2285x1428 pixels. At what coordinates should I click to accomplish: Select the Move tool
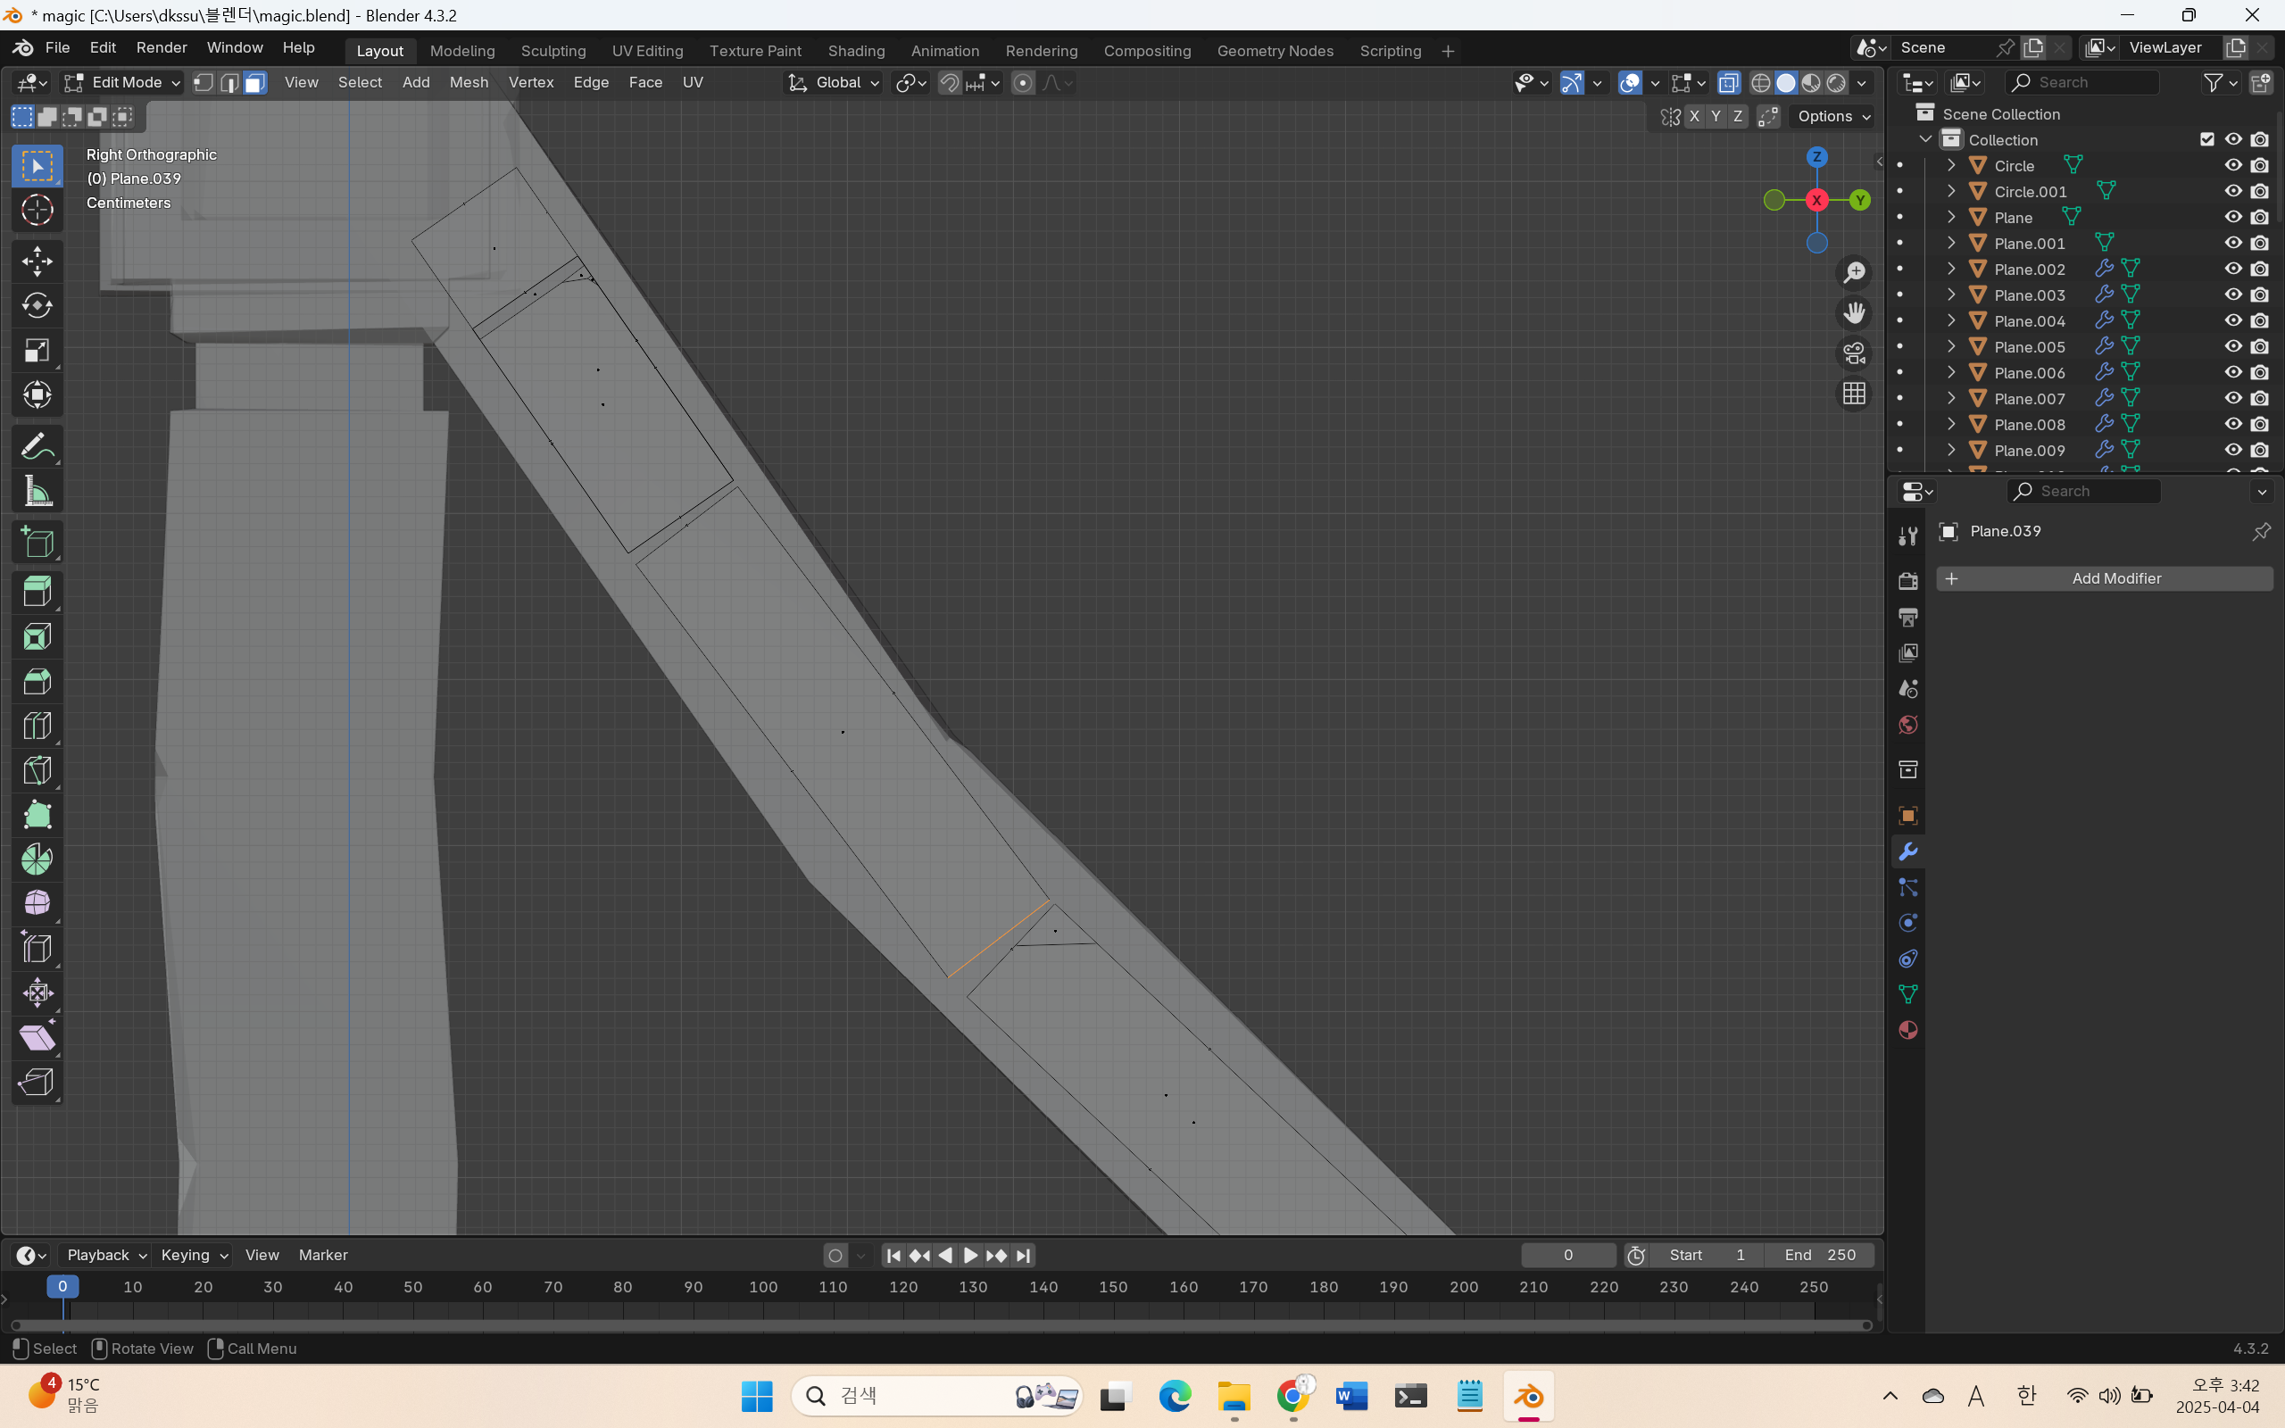pos(37,262)
